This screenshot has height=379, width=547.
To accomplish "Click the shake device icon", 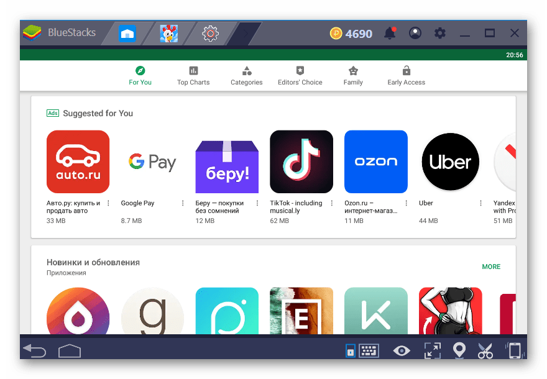I will (x=514, y=351).
